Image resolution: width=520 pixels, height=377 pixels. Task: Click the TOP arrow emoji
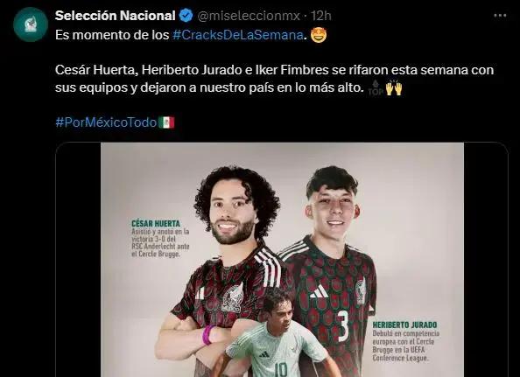point(376,87)
